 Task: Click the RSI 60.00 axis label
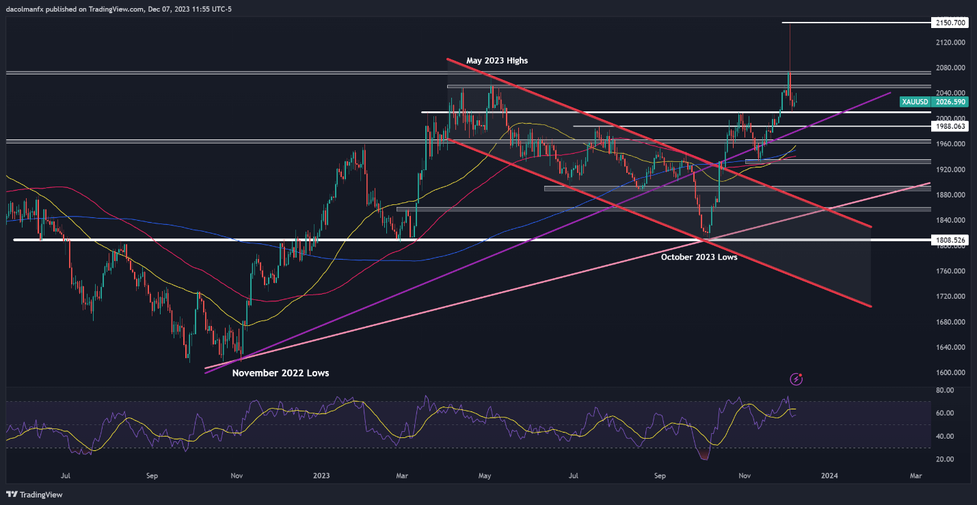point(945,413)
